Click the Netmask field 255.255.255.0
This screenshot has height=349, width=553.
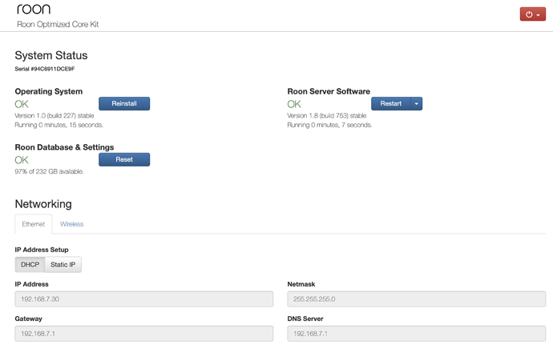pos(417,299)
